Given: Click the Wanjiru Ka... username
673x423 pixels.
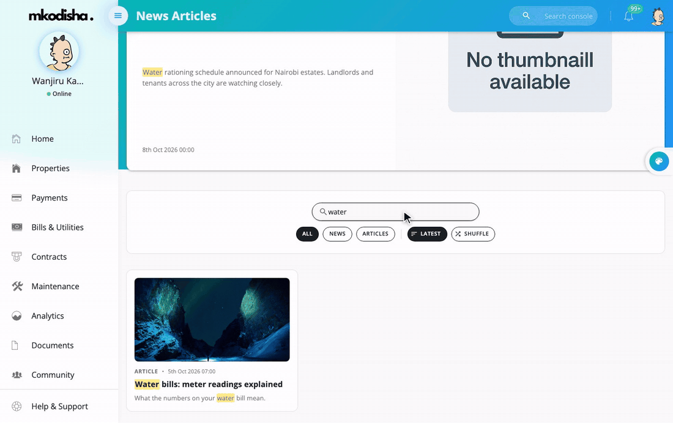Looking at the screenshot, I should [58, 81].
